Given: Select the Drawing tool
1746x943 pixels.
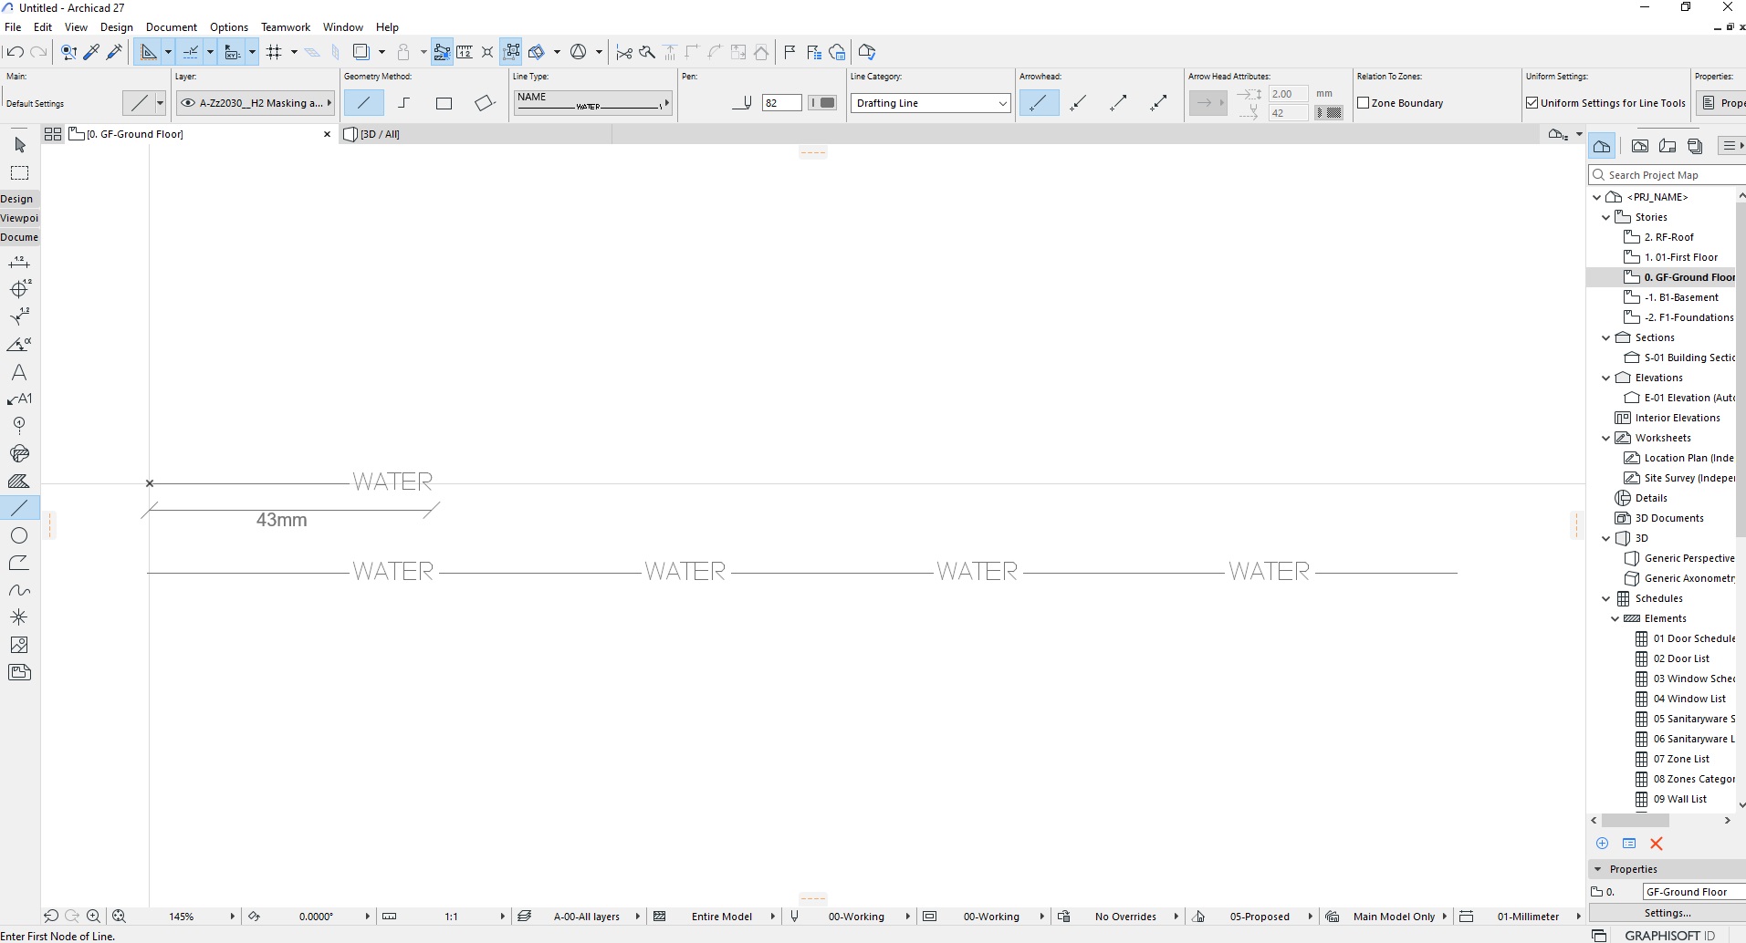Looking at the screenshot, I should tap(19, 672).
